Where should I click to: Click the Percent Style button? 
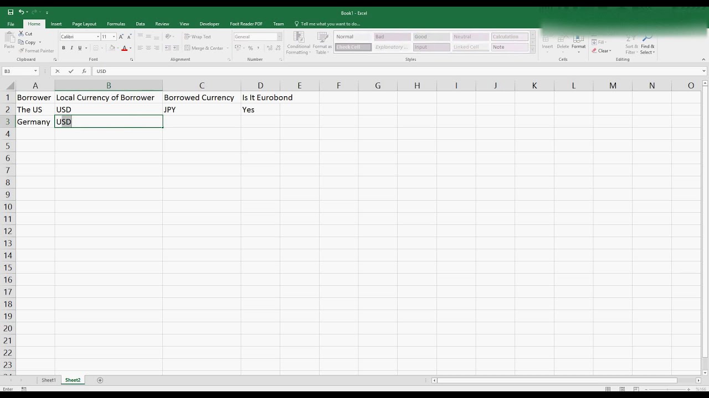(250, 48)
